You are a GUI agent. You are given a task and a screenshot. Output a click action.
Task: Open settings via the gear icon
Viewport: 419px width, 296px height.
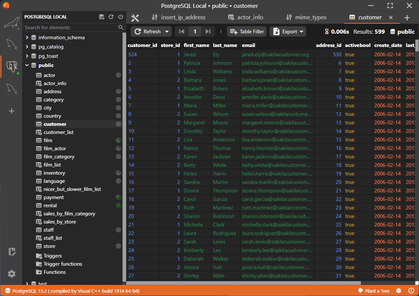11,274
